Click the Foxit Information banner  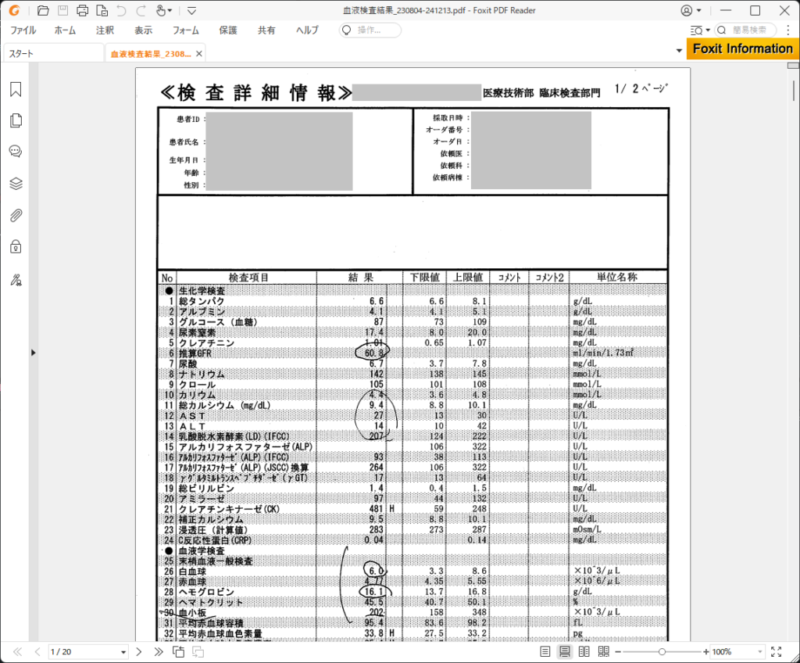[742, 48]
